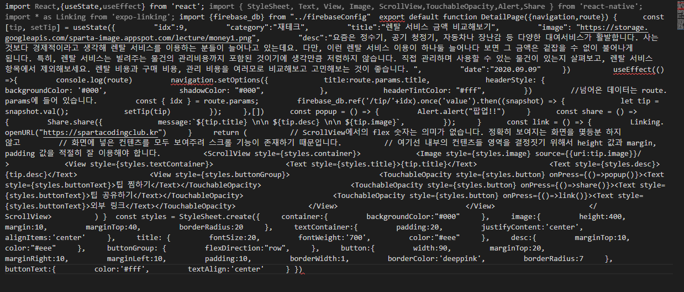Click 'console.log(route)' statement
684x292 pixels.
(x=94, y=80)
